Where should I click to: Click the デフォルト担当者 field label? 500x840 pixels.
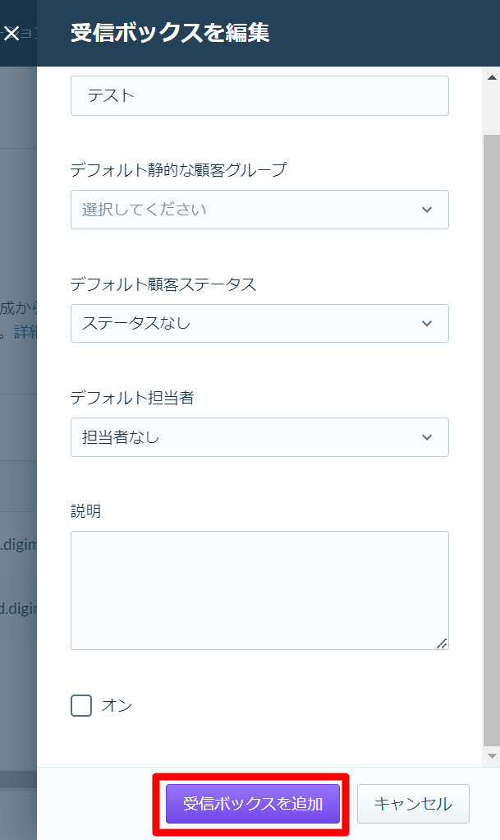click(x=132, y=398)
